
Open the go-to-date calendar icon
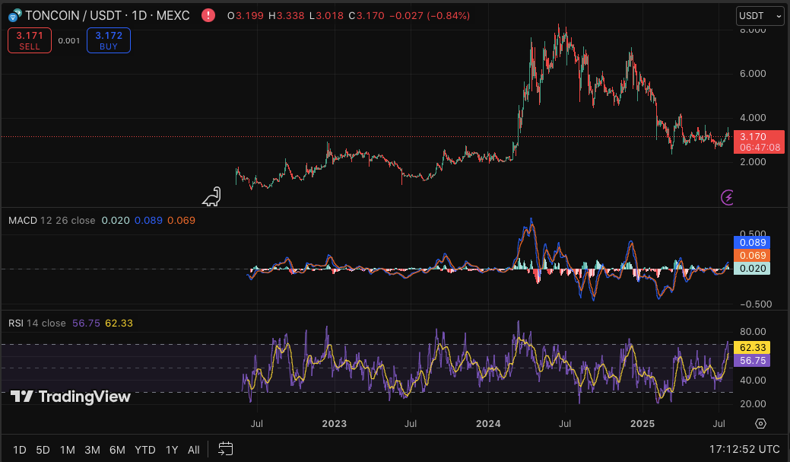(226, 449)
